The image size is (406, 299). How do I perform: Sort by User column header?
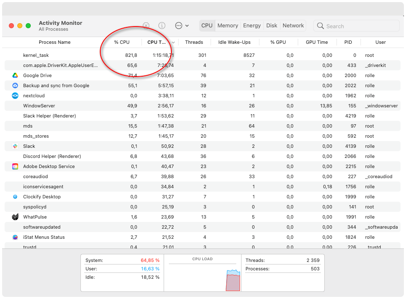[x=380, y=42]
